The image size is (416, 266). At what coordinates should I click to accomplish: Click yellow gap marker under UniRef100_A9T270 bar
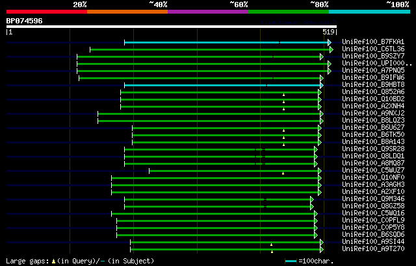pos(272,252)
